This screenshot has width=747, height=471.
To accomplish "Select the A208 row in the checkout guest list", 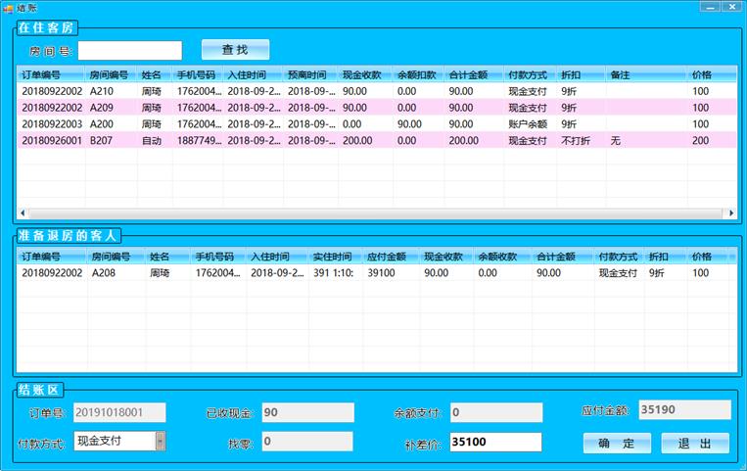I will click(x=110, y=273).
